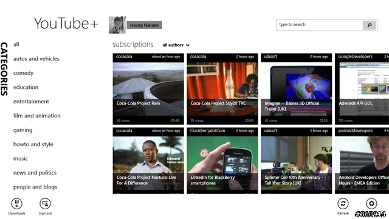Image resolution: width=389 pixels, height=219 pixels.
Task: Click the 66 views count
Action: (123, 120)
